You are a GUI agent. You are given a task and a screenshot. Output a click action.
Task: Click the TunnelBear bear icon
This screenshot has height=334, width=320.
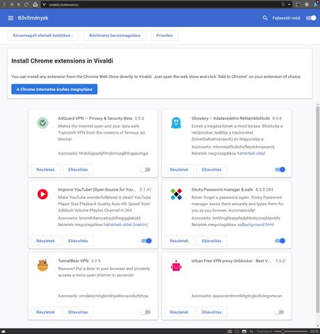point(42,265)
